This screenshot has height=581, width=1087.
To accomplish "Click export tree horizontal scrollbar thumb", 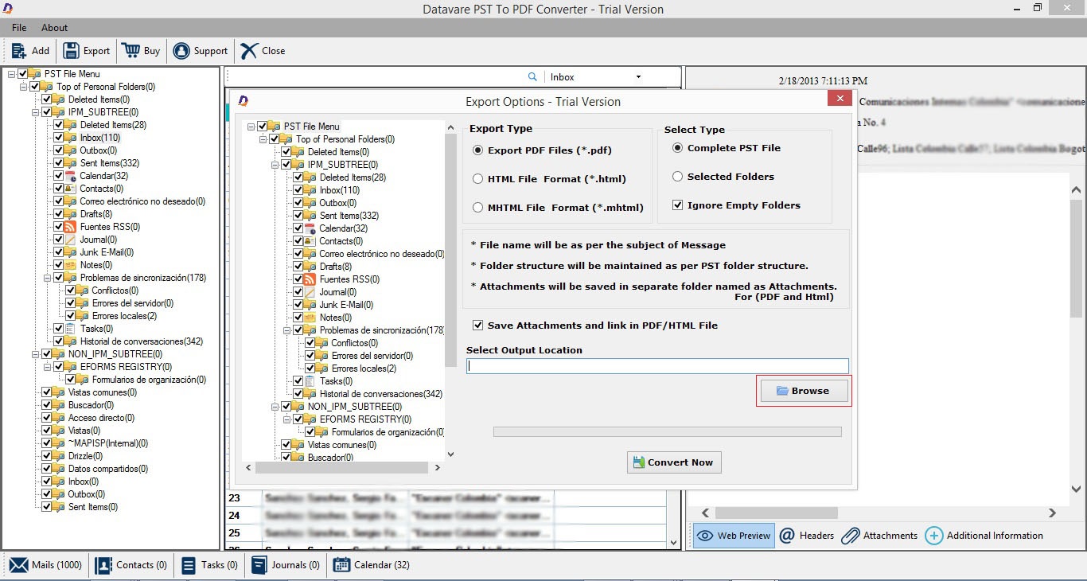I will tap(343, 468).
